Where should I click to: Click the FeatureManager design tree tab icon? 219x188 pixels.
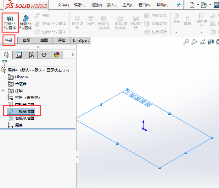click(6, 55)
